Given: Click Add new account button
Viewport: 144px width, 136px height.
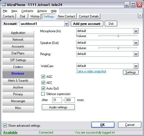Looking at the screenshot, I should (87, 24).
